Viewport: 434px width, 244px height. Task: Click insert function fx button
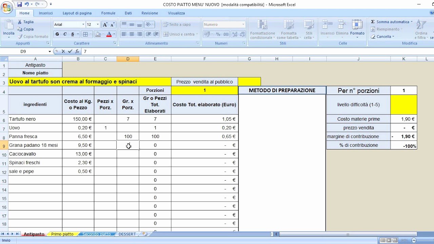(x=77, y=52)
